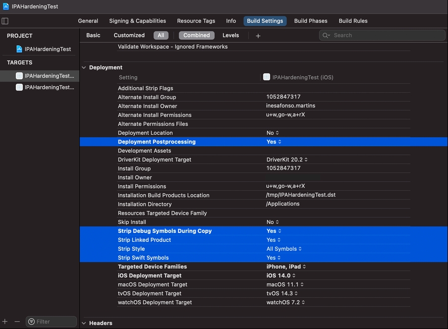Open Strip Style All Symbols dropdown
Screen dimensions: 448x329
coord(284,249)
